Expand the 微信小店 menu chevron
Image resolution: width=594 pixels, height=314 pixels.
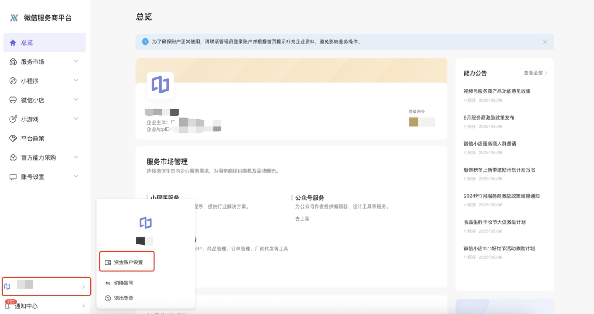(76, 100)
